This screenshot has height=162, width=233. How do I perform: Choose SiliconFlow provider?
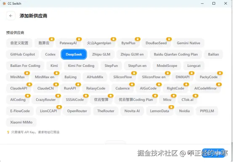point(122,77)
